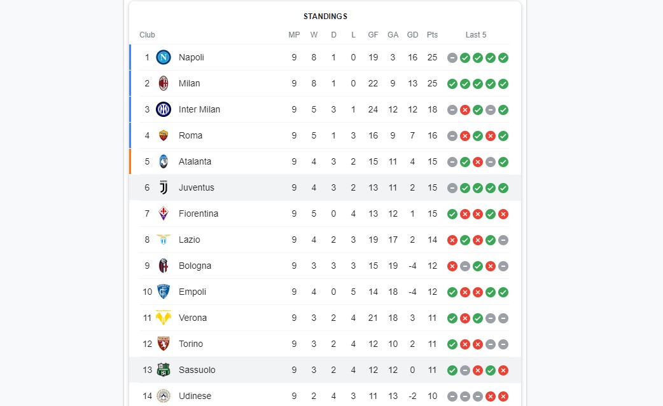
Task: Click Napoli's most recent win icon
Action: click(x=503, y=58)
